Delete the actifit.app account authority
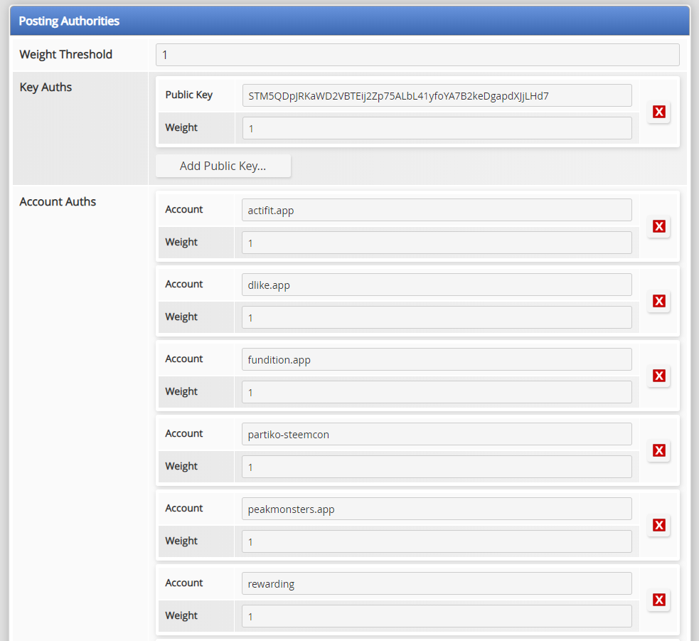Viewport: 699px width, 641px height. pos(659,226)
